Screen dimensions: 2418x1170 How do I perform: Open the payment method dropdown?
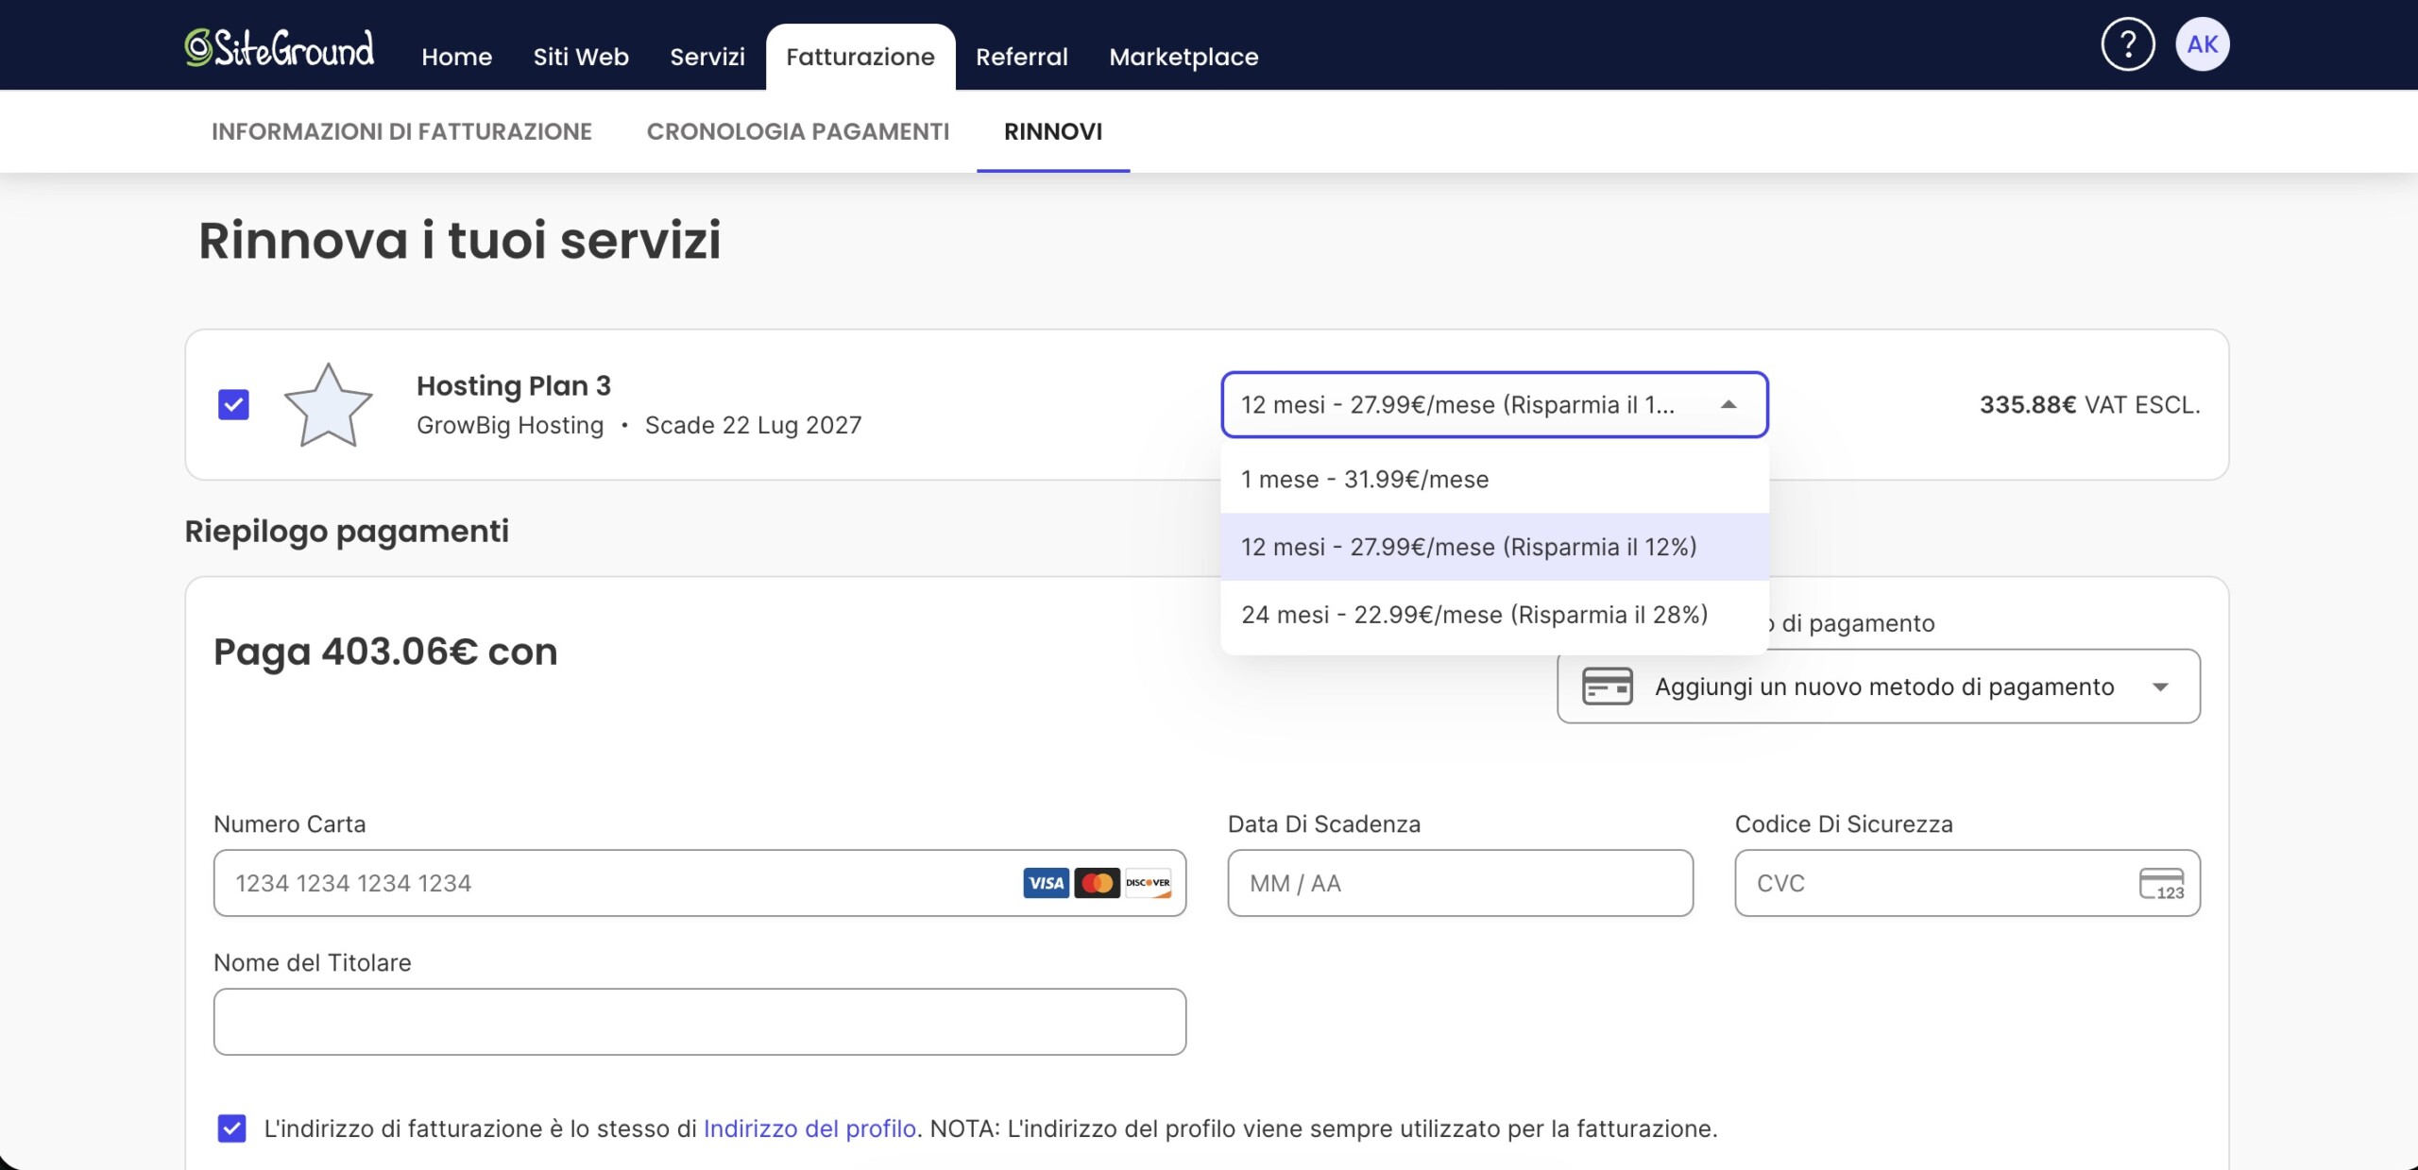point(1878,687)
